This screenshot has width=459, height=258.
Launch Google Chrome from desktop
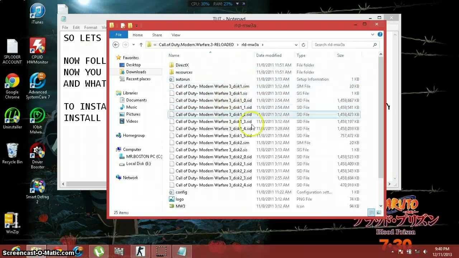(x=12, y=86)
